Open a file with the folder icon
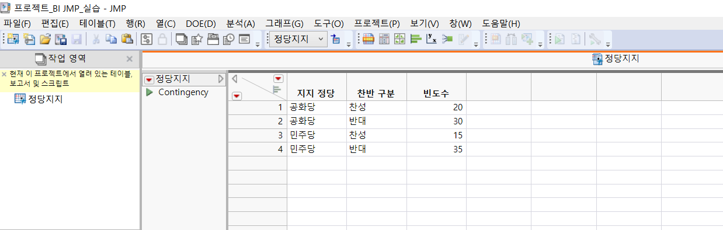723x230 pixels. click(x=45, y=39)
